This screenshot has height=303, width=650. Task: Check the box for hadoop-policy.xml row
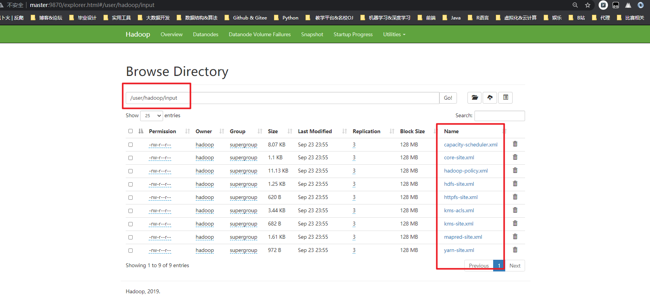[x=130, y=171]
